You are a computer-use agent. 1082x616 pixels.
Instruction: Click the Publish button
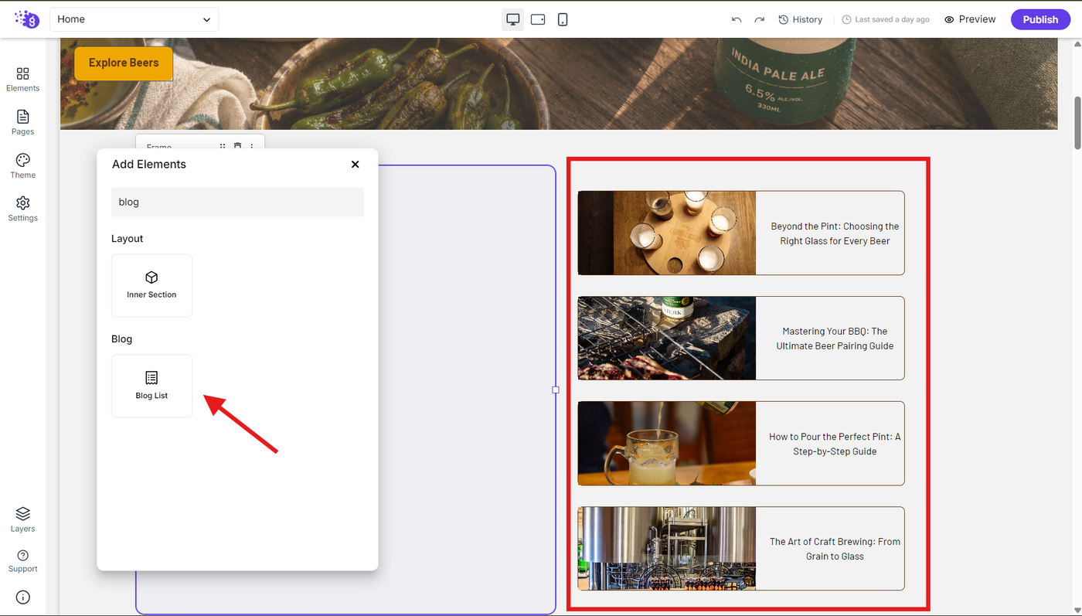click(x=1040, y=19)
